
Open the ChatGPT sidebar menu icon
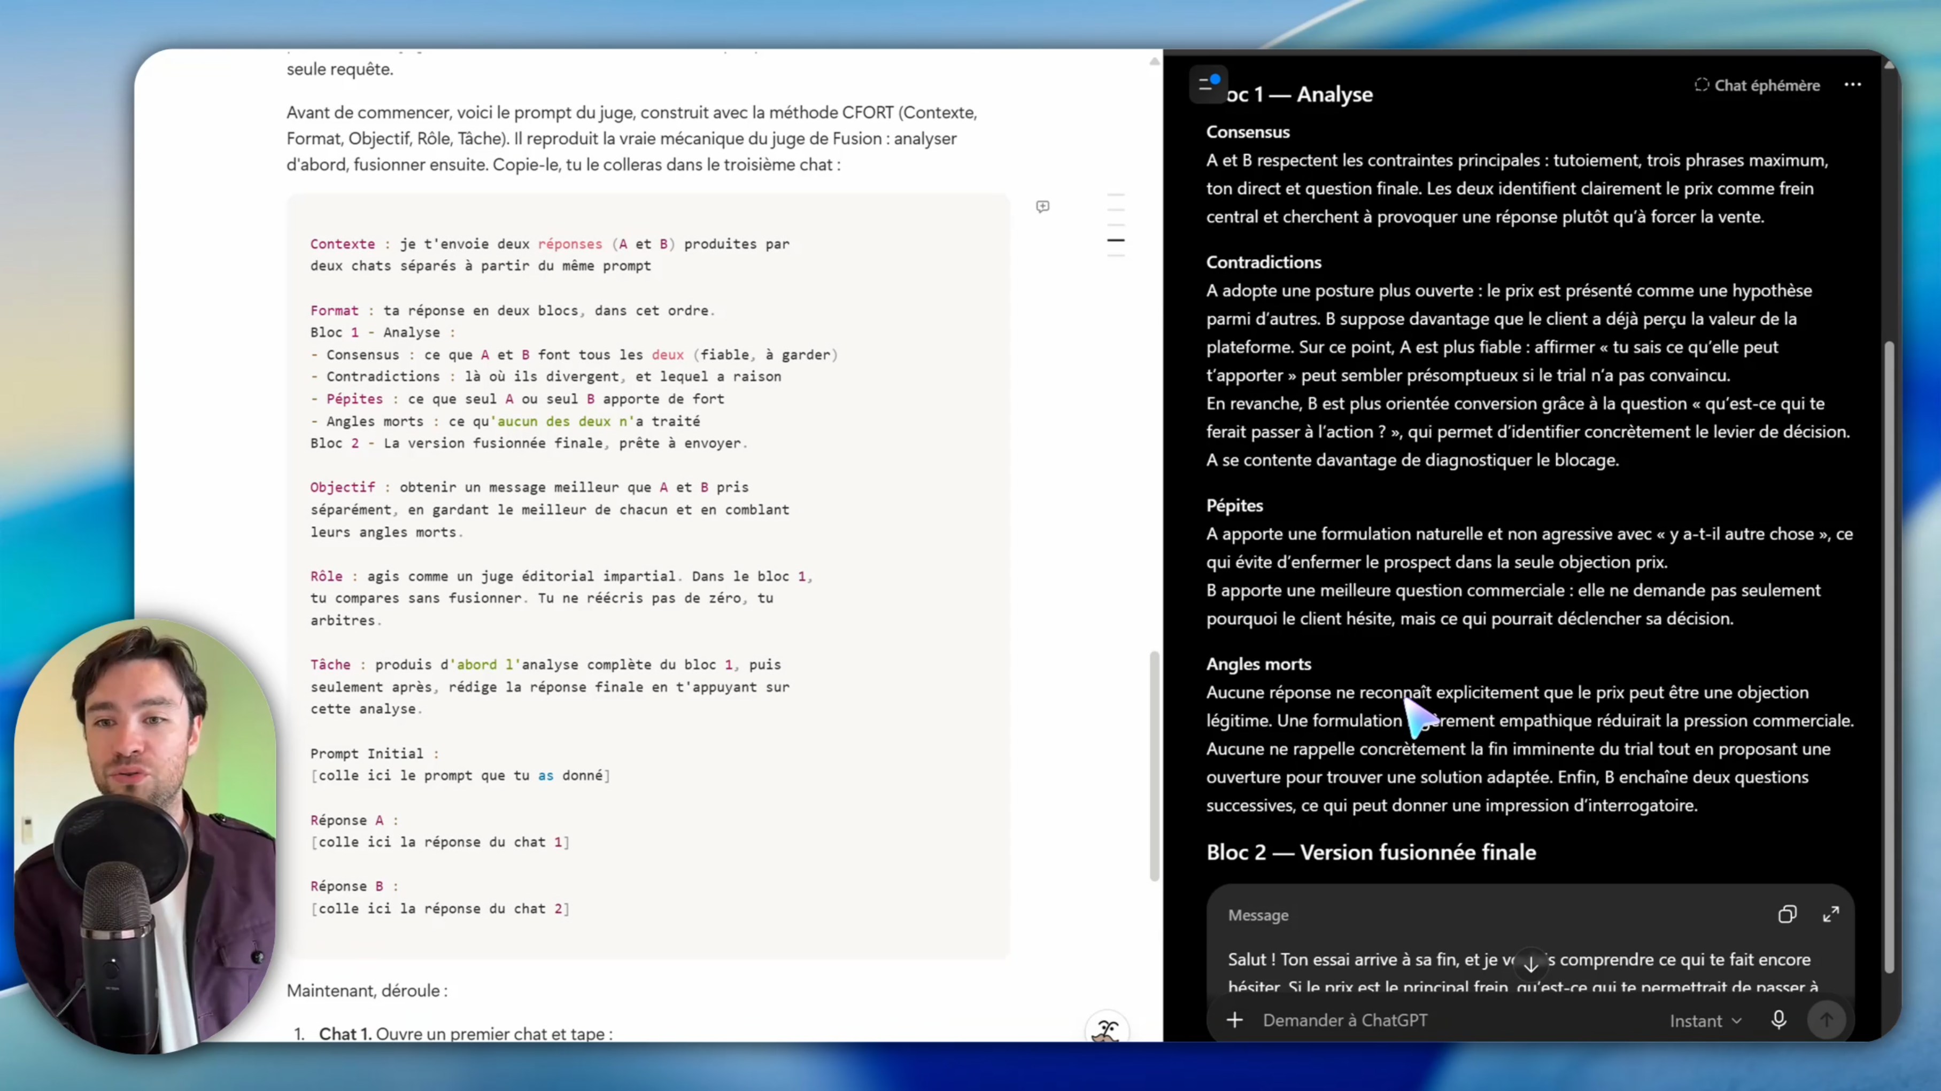[1208, 84]
